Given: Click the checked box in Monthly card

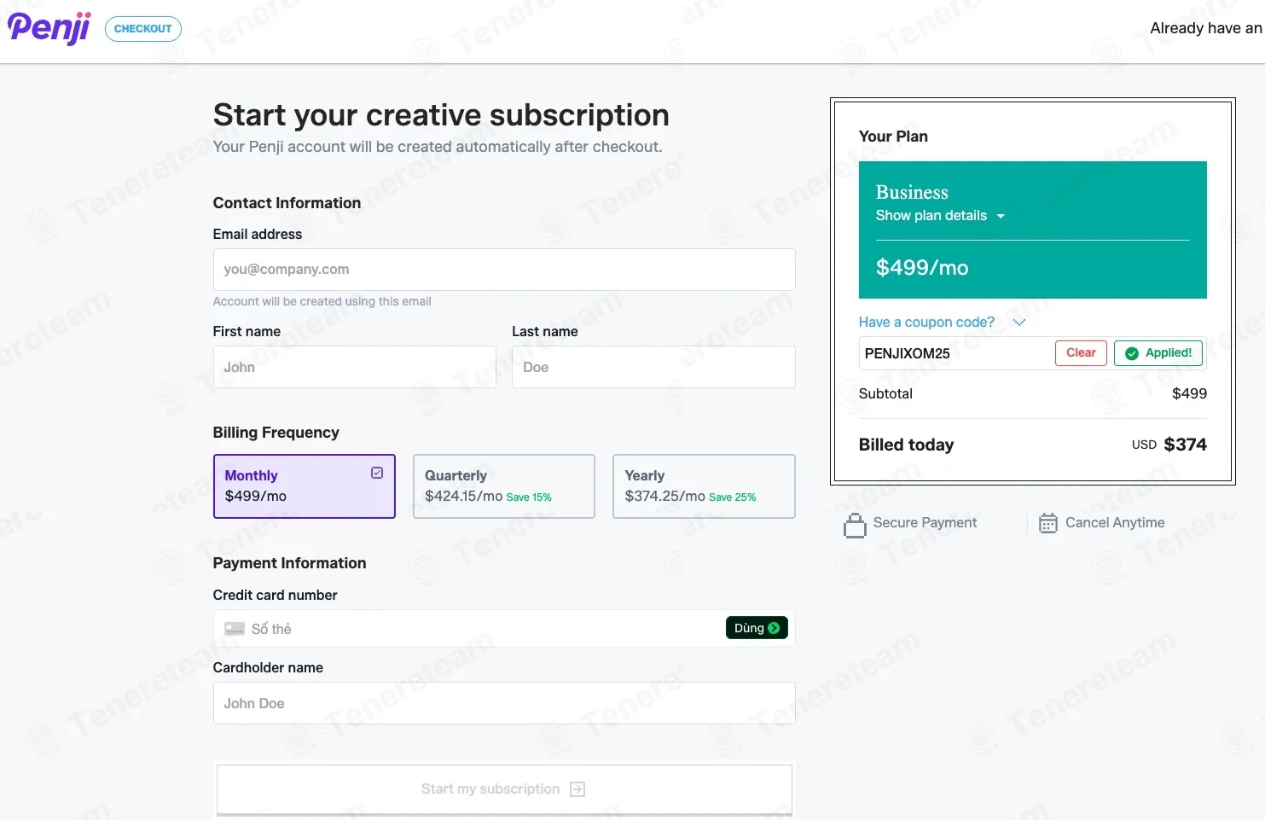Looking at the screenshot, I should click(x=377, y=473).
